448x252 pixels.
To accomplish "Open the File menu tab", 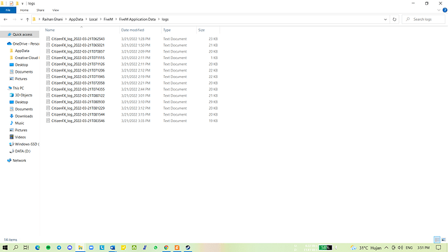I will coord(8,10).
